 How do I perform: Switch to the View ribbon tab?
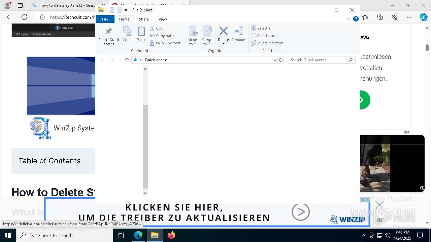tap(163, 19)
